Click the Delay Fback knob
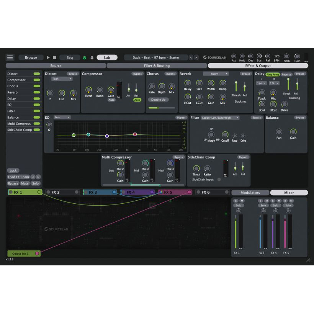 [262, 92]
